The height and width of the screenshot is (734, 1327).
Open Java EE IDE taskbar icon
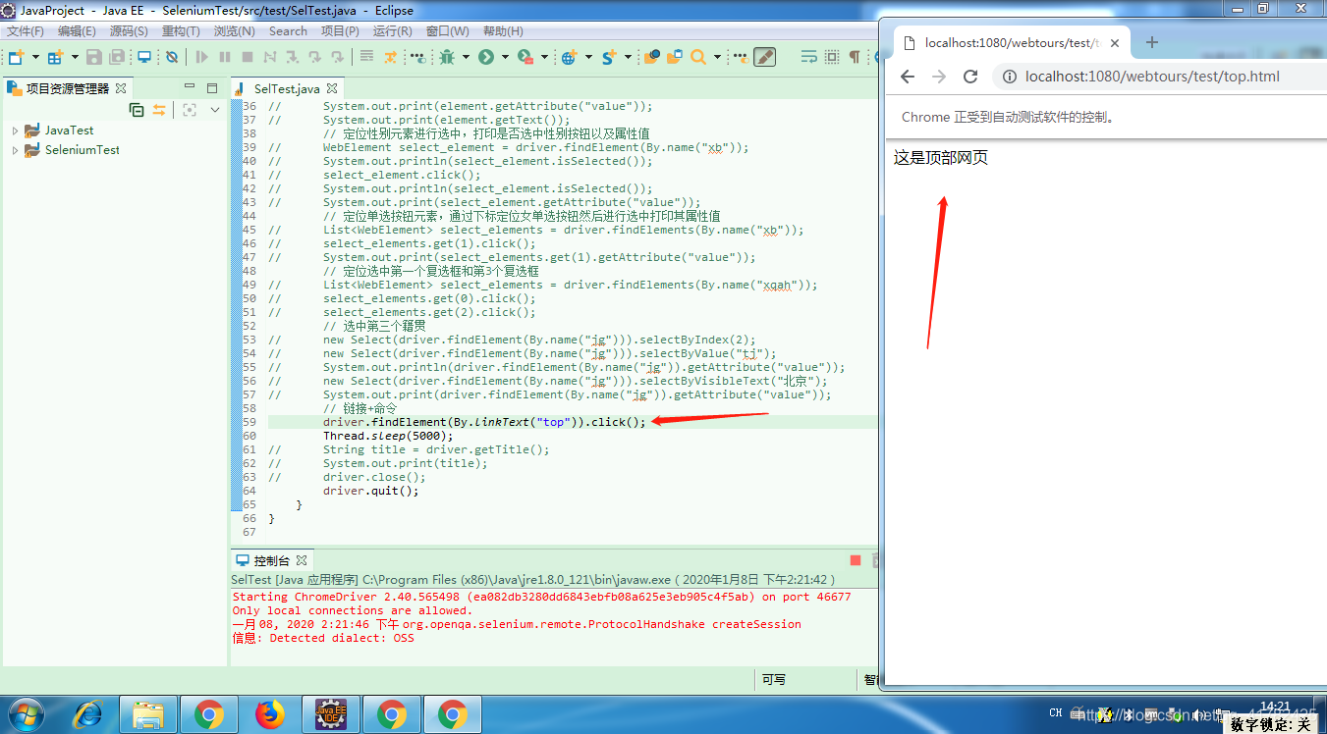(x=330, y=714)
